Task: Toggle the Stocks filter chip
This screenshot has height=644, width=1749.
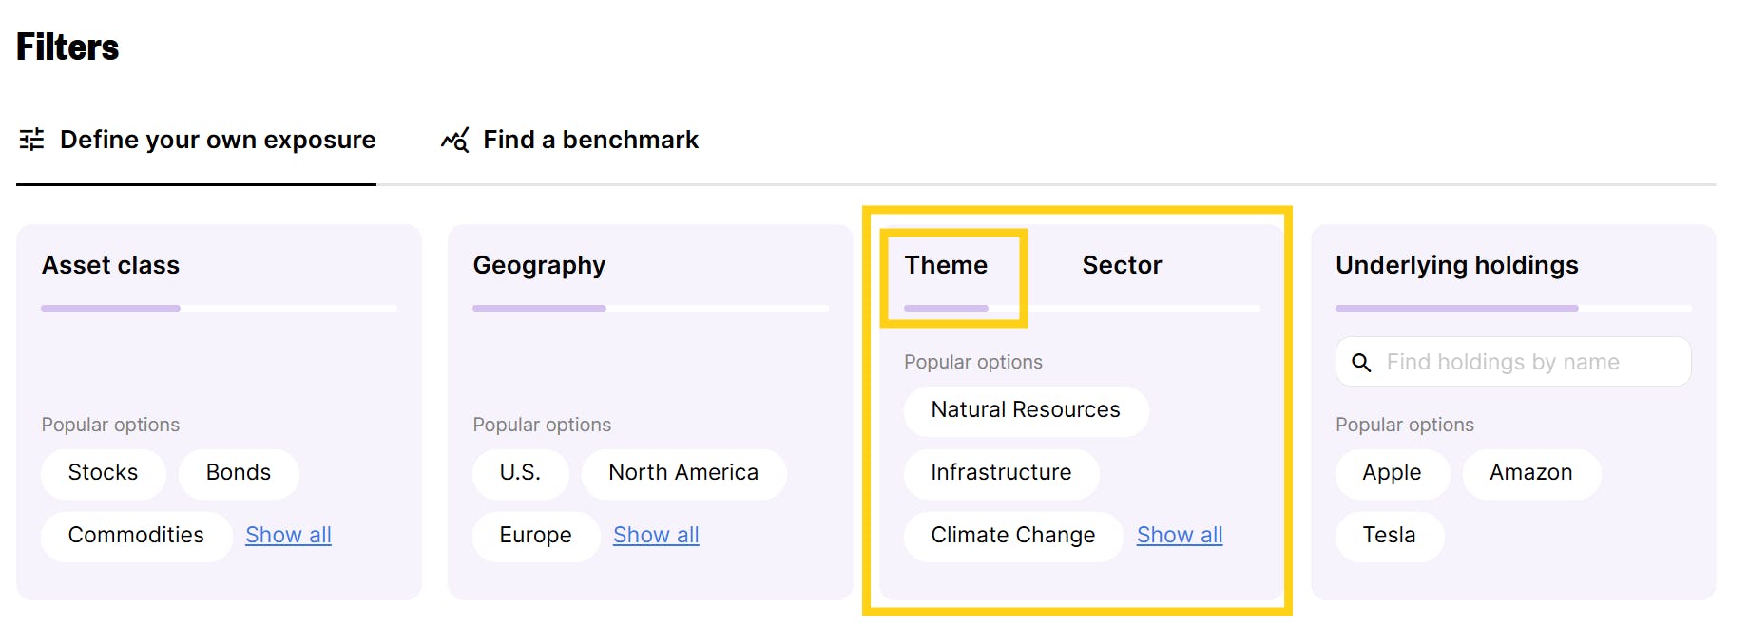Action: 103,473
